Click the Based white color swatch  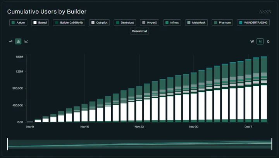[35, 22]
